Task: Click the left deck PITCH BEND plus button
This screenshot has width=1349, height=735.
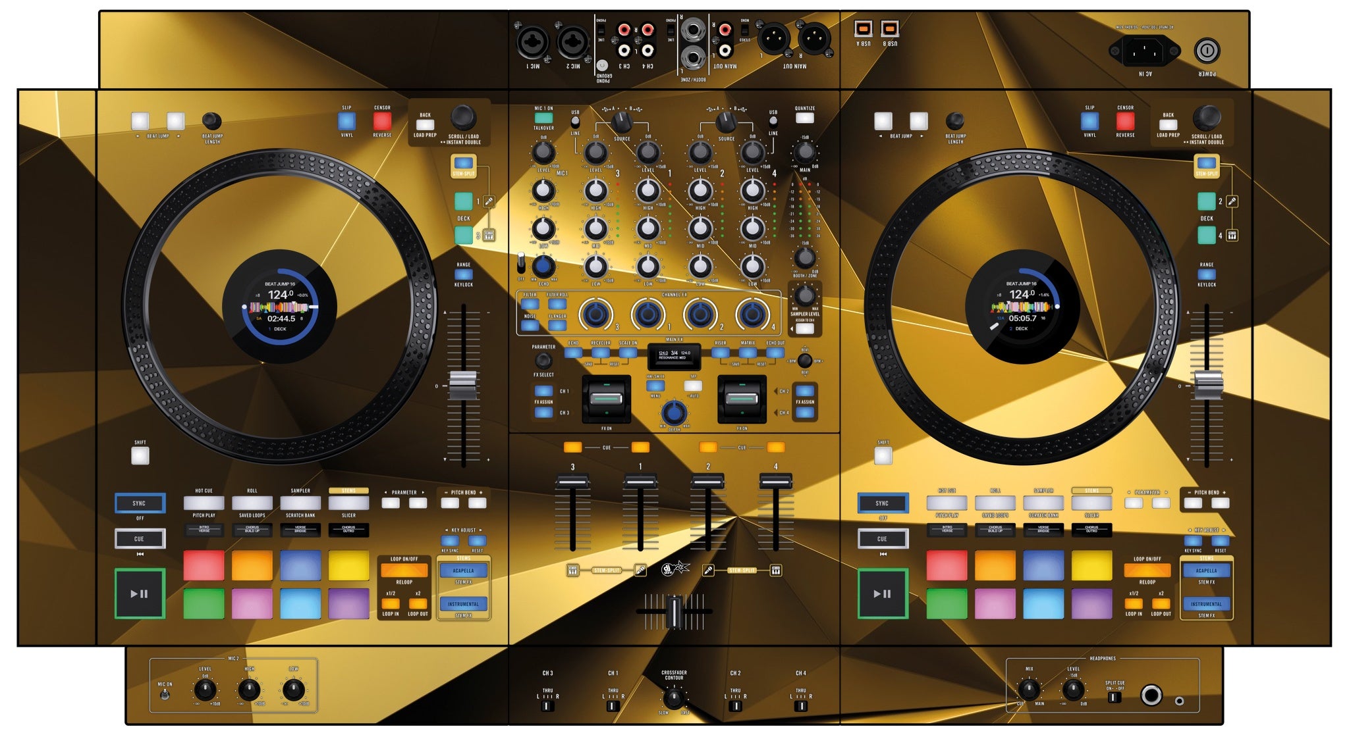Action: tap(478, 503)
